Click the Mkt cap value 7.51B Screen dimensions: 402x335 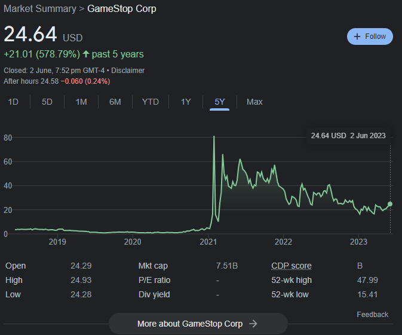point(227,266)
